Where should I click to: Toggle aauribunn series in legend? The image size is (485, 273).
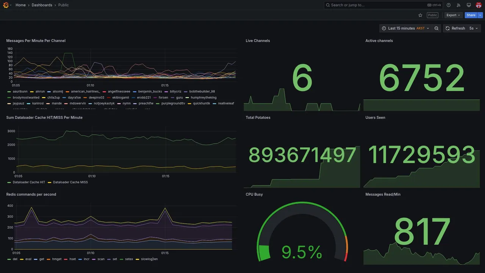pyautogui.click(x=20, y=91)
